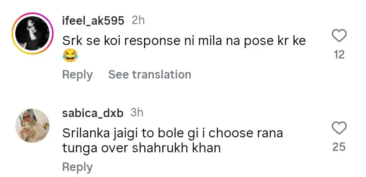Image resolution: width=366 pixels, height=177 pixels.
Task: Select the 'Srilanka jaigi to bole gi' line
Action: click(x=172, y=133)
